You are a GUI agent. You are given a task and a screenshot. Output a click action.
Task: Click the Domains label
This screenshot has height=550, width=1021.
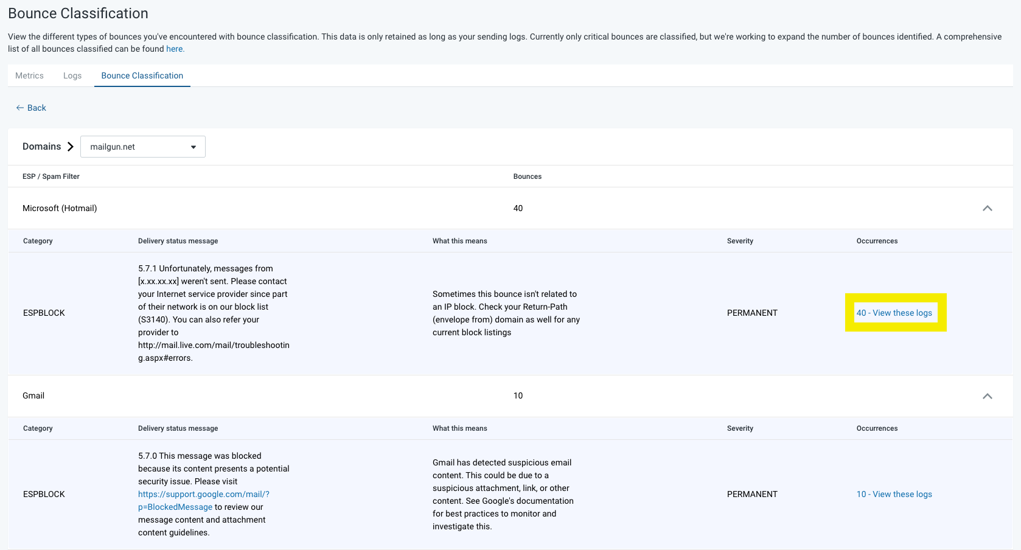[41, 147]
